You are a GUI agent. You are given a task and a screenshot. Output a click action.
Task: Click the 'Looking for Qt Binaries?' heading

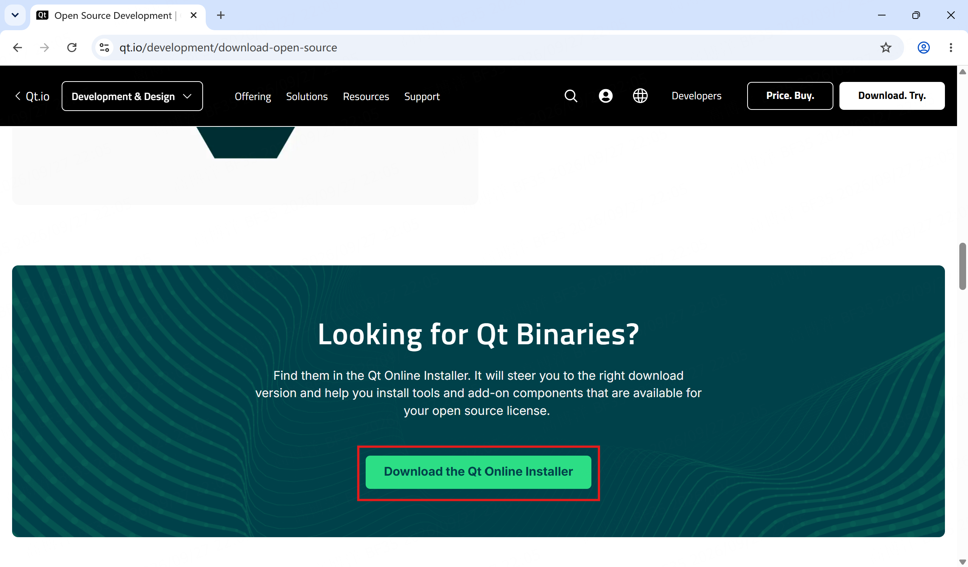pos(478,334)
